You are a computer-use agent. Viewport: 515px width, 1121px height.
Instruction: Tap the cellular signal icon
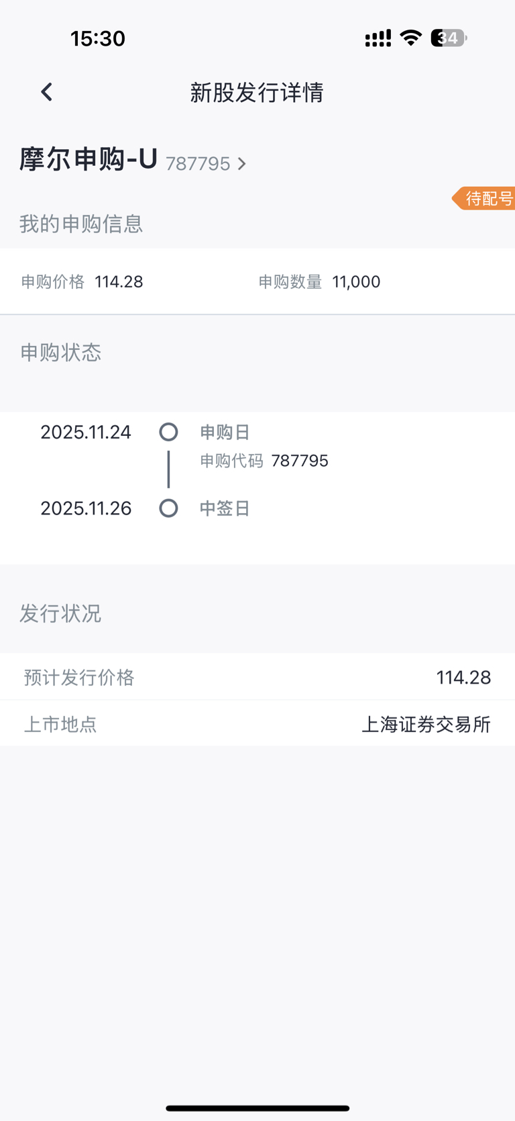378,39
